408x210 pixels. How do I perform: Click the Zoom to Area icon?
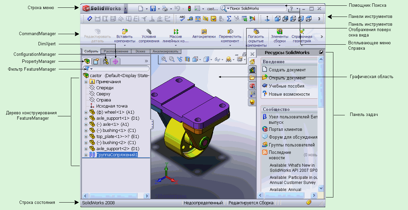coord(172,59)
